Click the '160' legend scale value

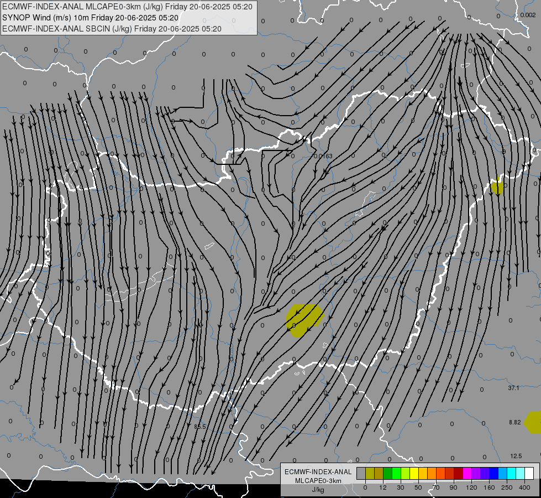[x=489, y=487]
